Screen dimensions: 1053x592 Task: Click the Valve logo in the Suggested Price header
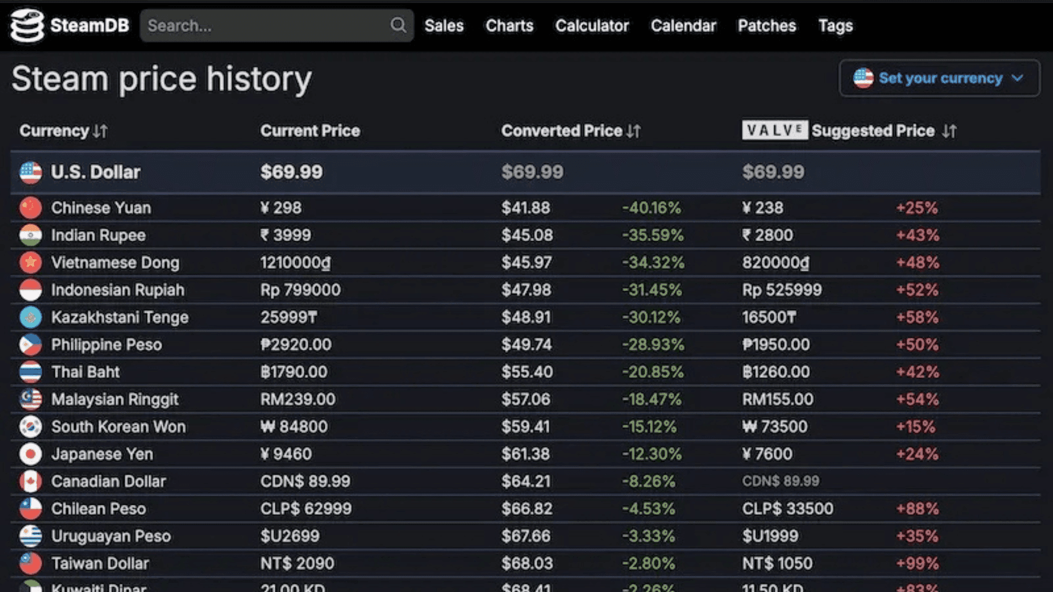coord(775,130)
